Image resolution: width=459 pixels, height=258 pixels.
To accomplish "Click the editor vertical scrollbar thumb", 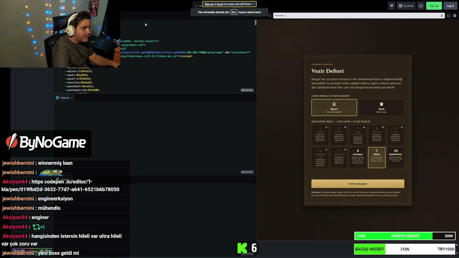I will coord(255,22).
